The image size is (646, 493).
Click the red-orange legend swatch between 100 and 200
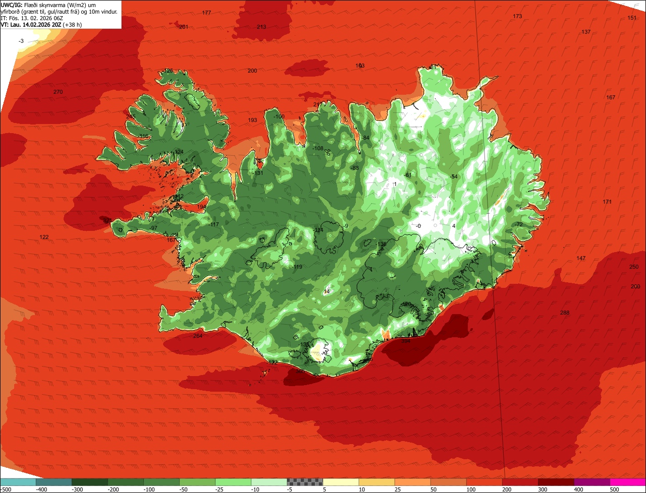[x=484, y=482]
